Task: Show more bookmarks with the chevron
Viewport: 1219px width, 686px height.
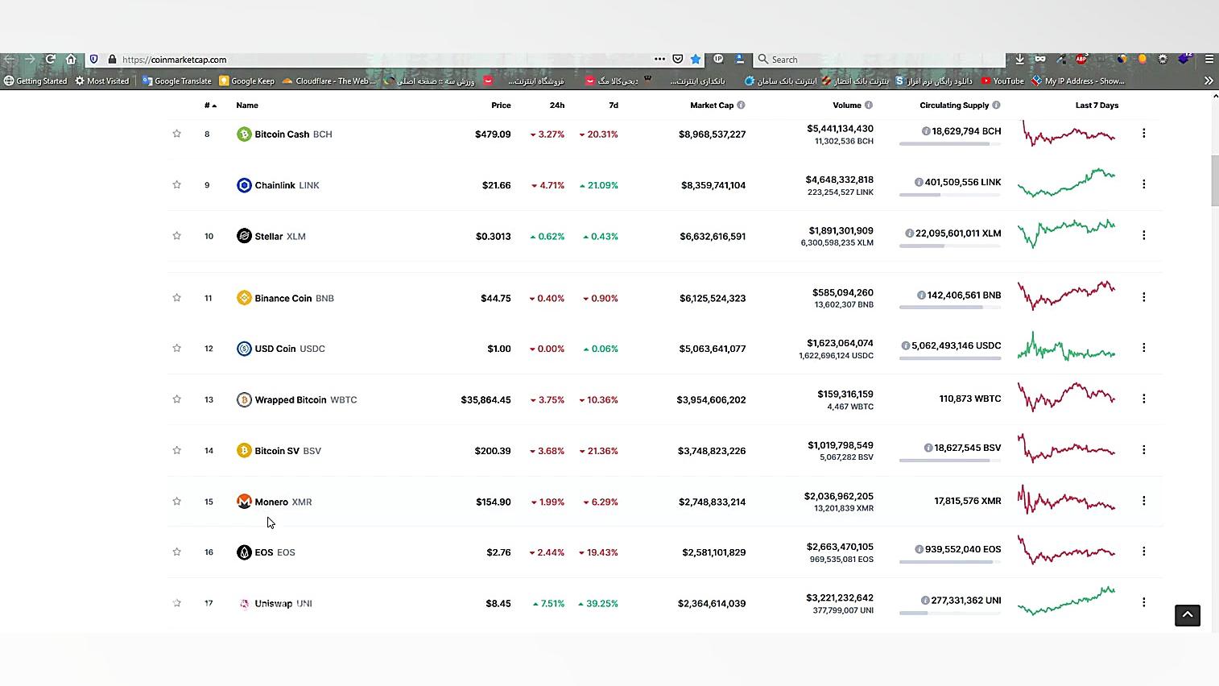Action: click(1209, 81)
